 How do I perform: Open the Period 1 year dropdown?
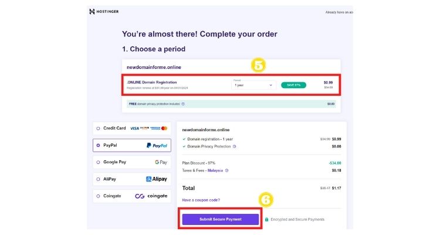(253, 85)
